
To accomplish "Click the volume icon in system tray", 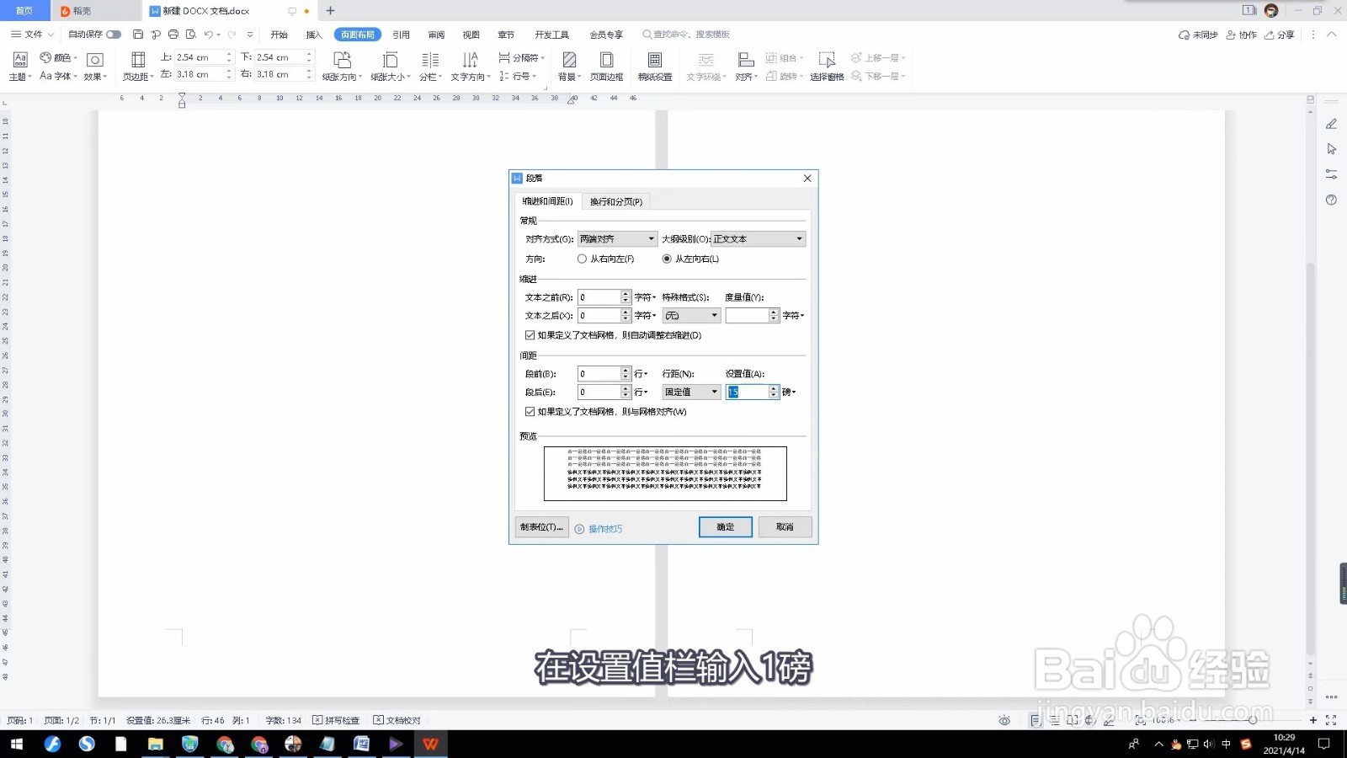I will (x=1209, y=744).
